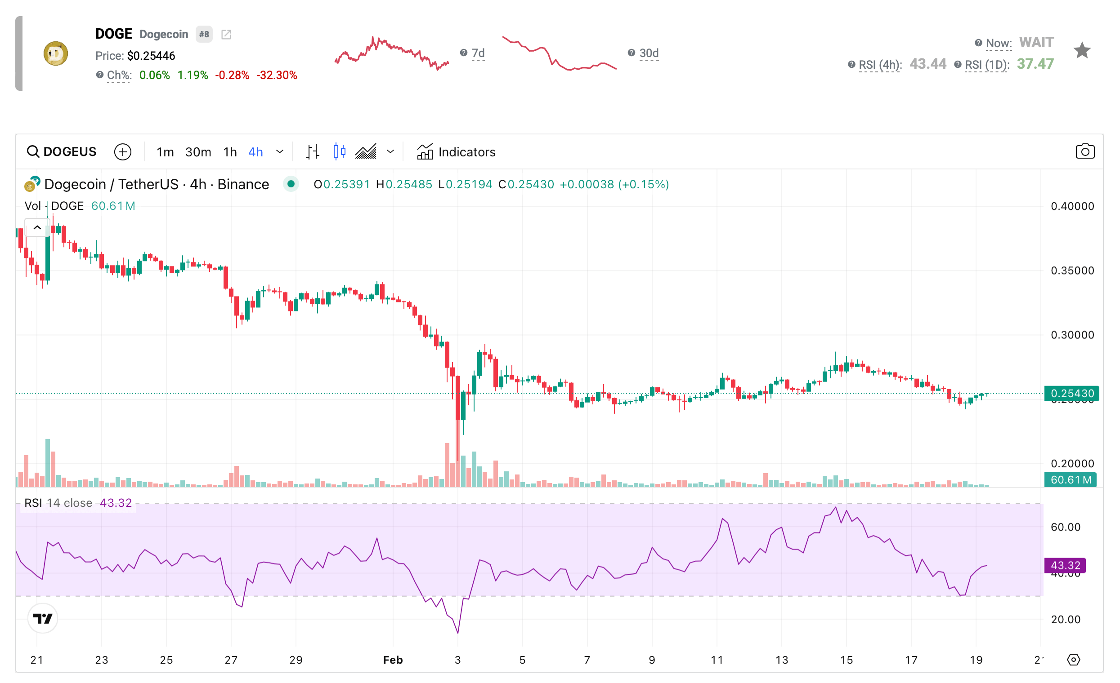The image size is (1120, 683).
Task: Click the green market status dot
Action: [291, 184]
